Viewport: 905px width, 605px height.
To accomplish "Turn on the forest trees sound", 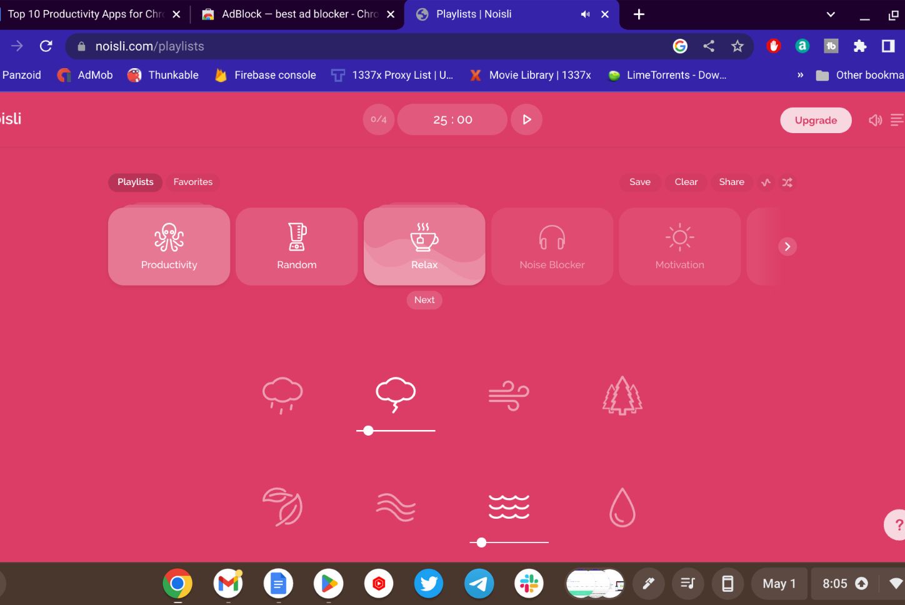I will [622, 396].
